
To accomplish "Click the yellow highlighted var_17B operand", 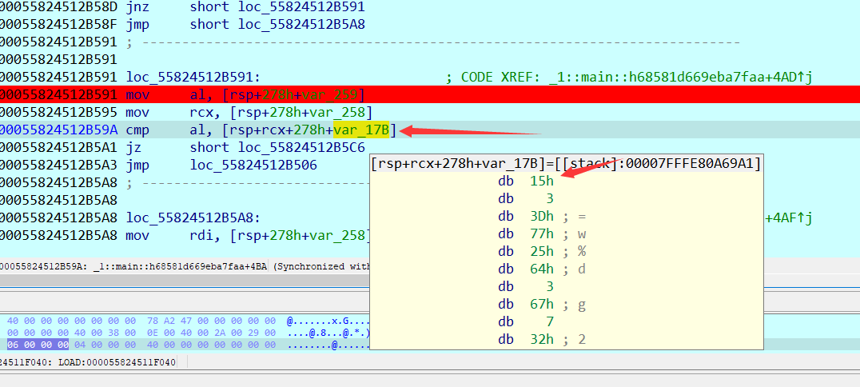I will pos(362,130).
